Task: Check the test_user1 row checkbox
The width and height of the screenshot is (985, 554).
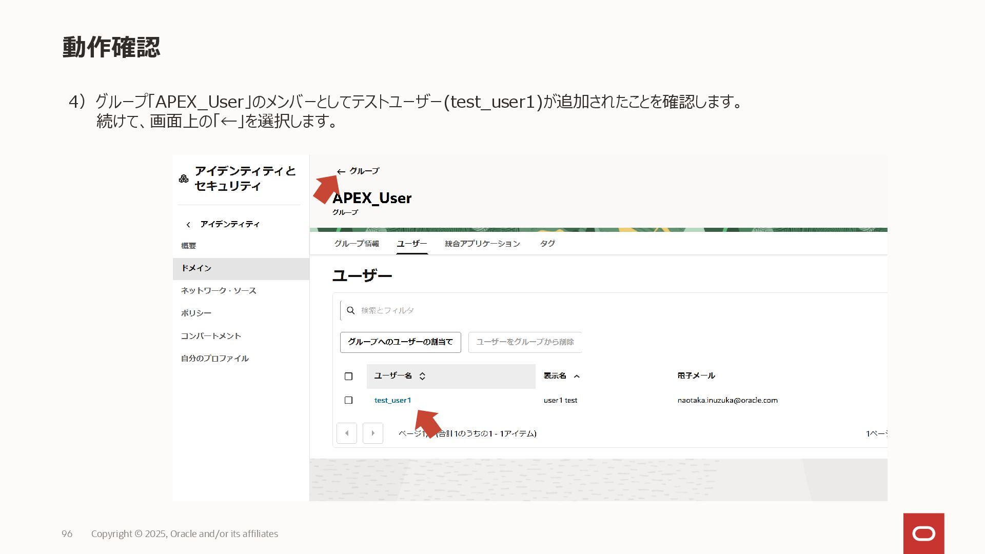Action: (x=349, y=400)
